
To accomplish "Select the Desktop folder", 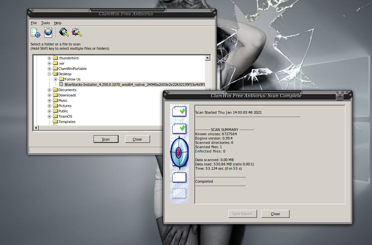I will [x=65, y=74].
